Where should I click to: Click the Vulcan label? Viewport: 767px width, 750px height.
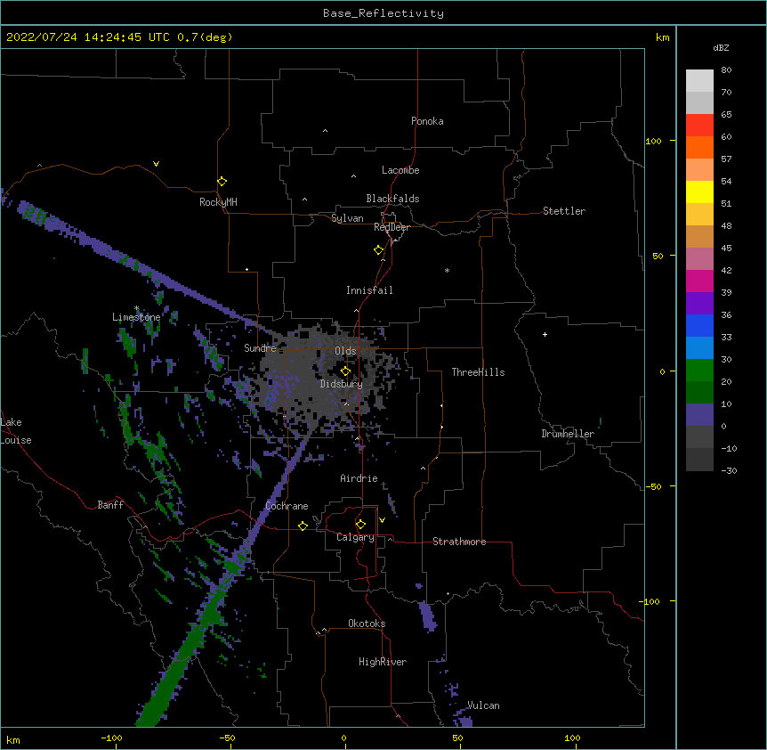[x=483, y=705]
